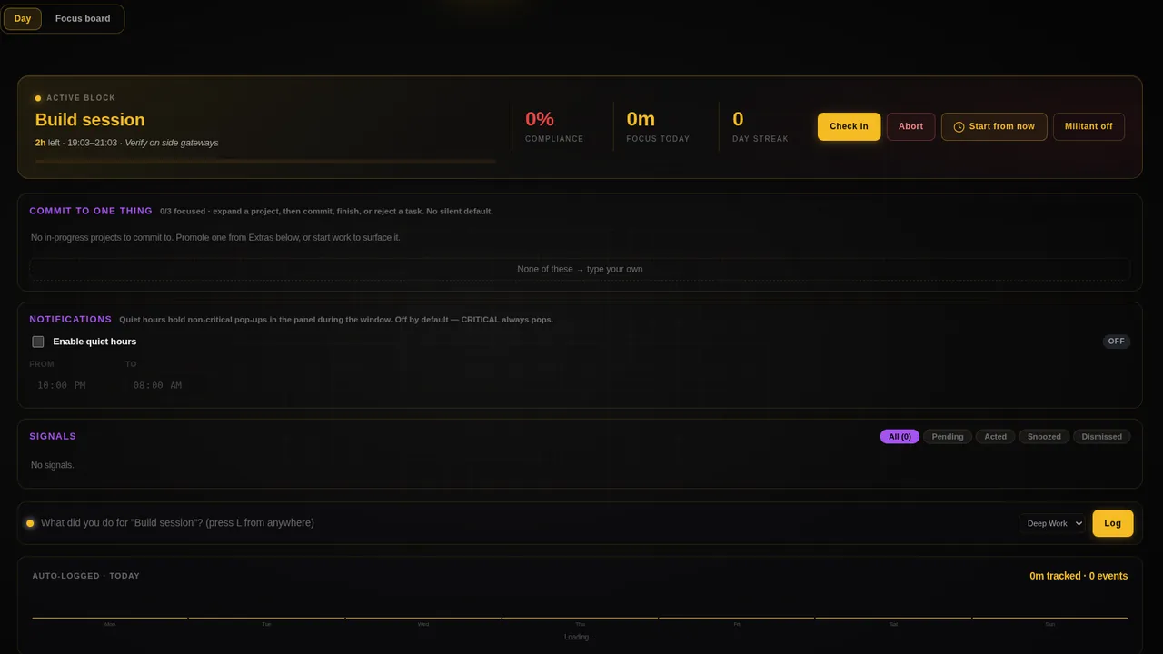Image resolution: width=1163 pixels, height=654 pixels.
Task: Filter signals by Dismissed
Action: click(1102, 437)
